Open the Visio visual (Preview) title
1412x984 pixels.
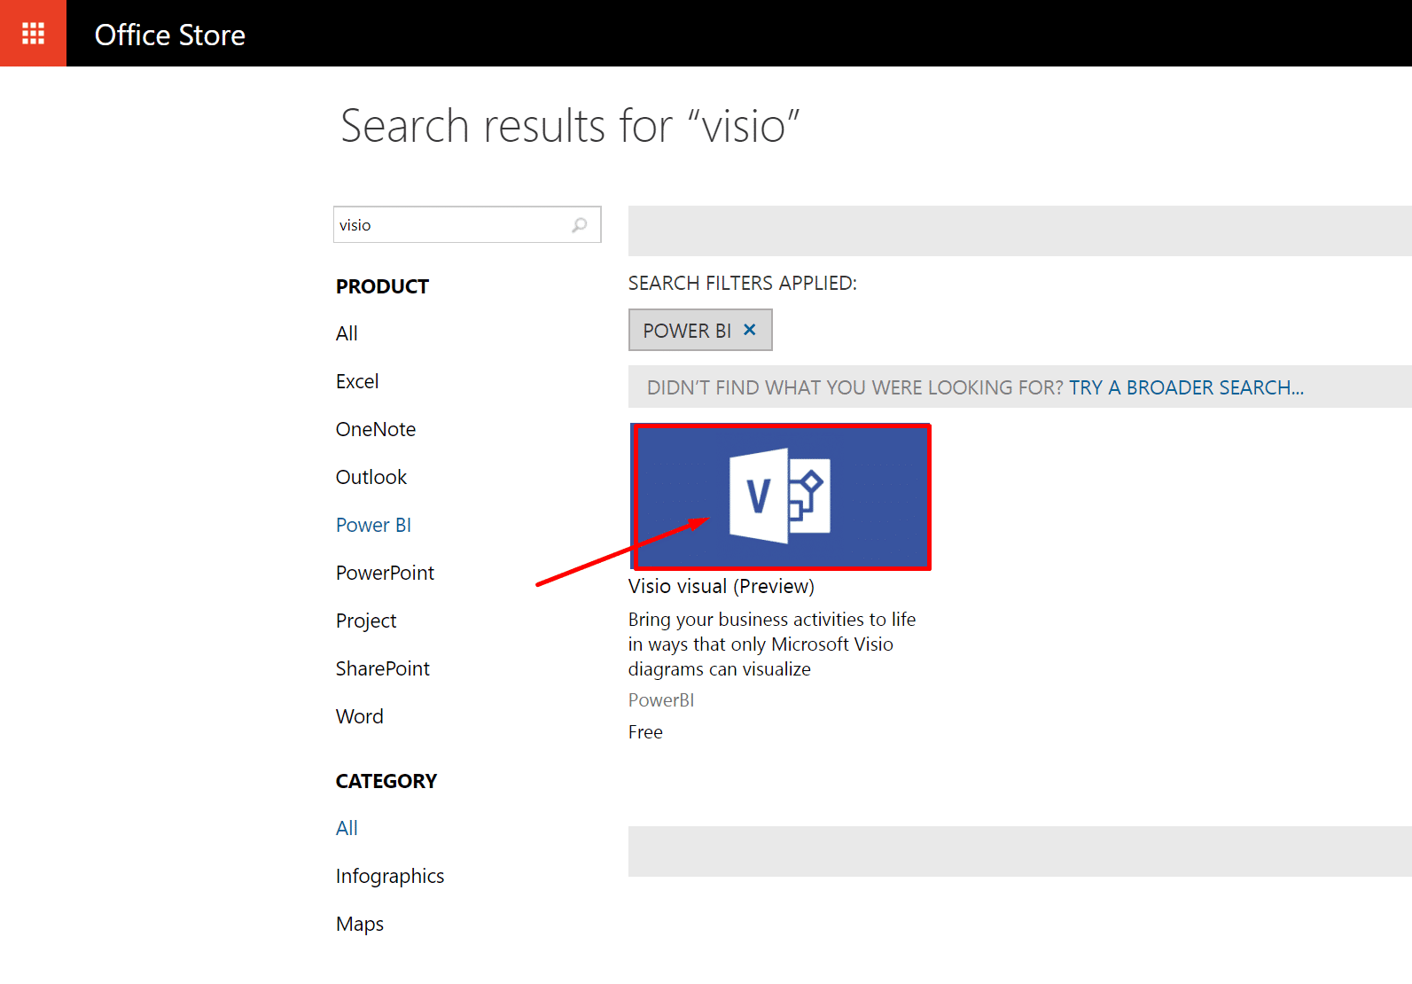[721, 586]
